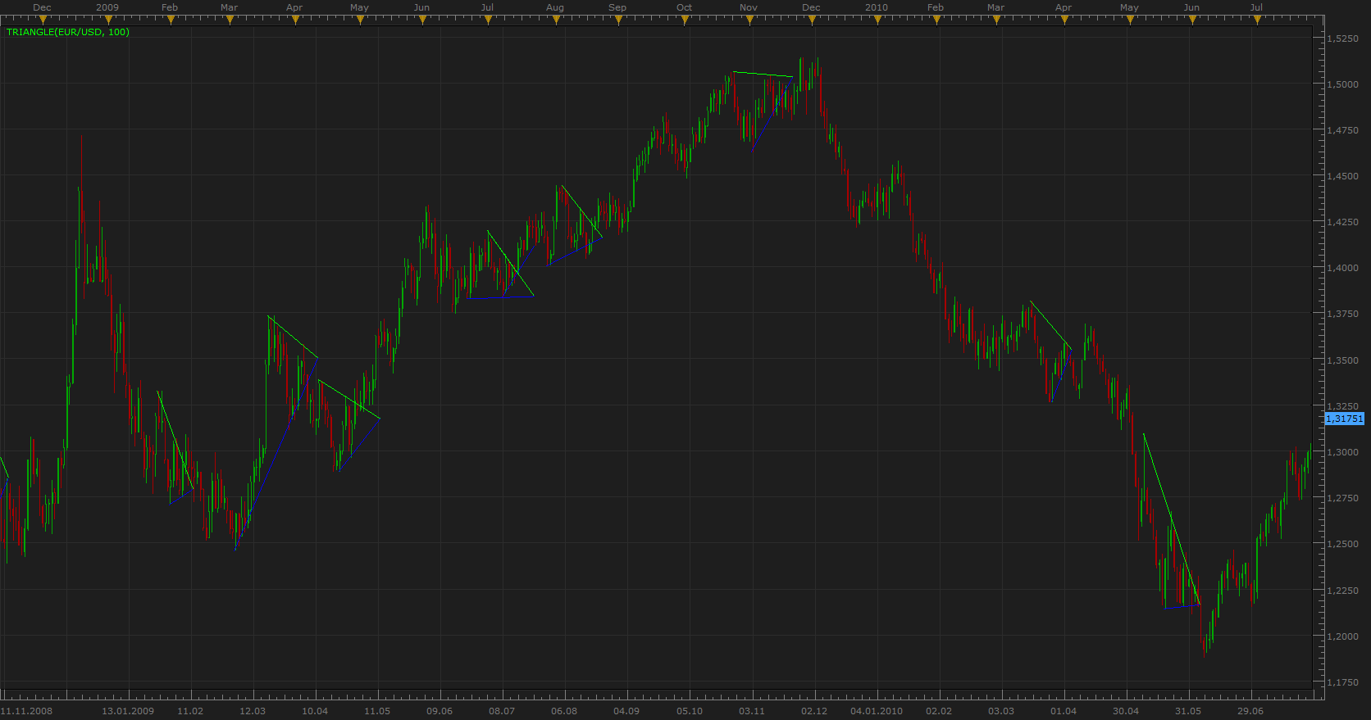Select the 11.02 date on bottom axis

(190, 711)
